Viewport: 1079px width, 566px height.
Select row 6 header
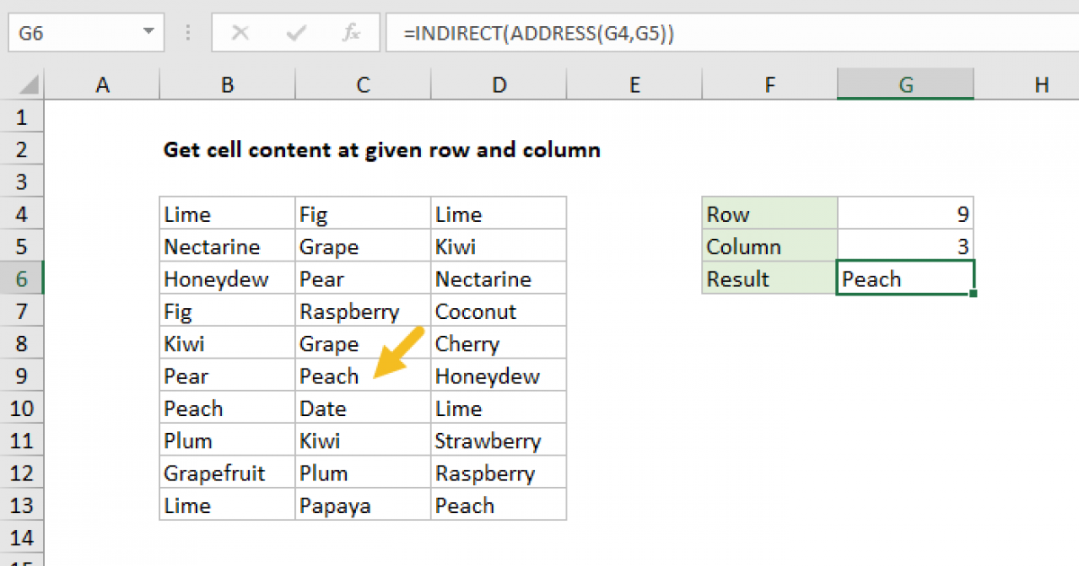pos(22,279)
